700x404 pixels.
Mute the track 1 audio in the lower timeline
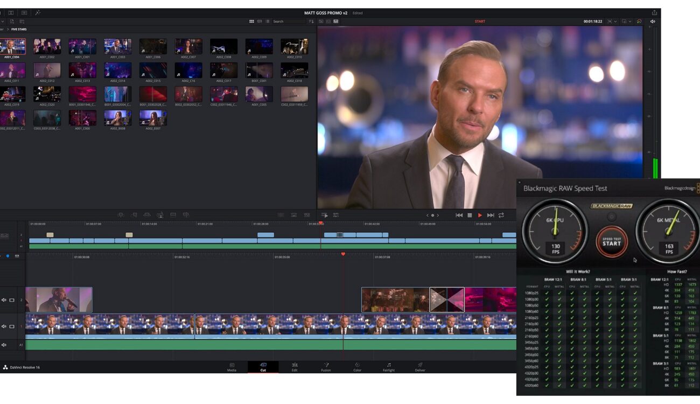(x=4, y=326)
